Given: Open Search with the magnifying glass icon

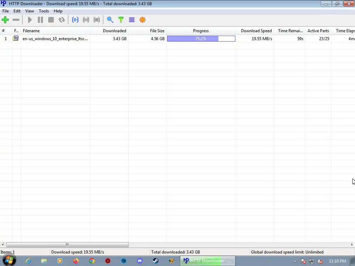Looking at the screenshot, I should pyautogui.click(x=110, y=20).
